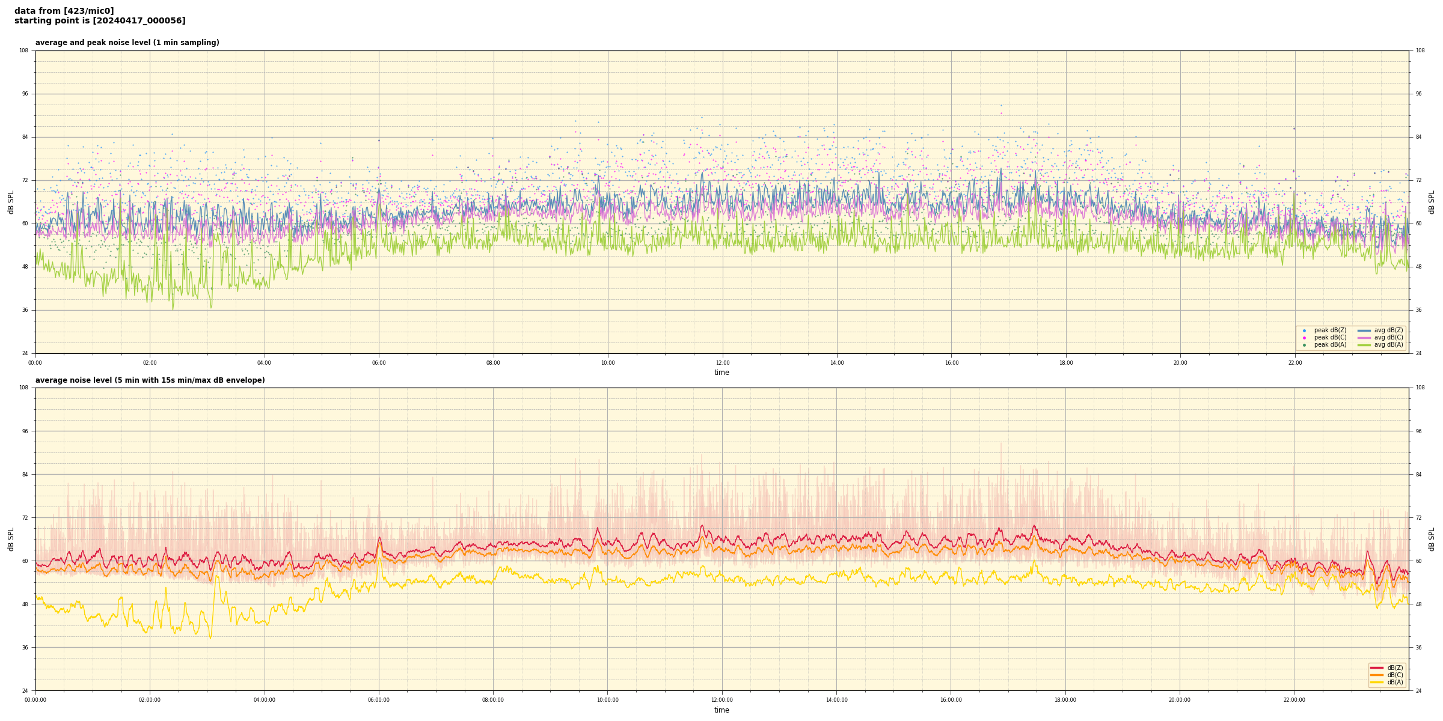
Task: Click the 12:00 tick label on upper chart
Action: tap(722, 363)
